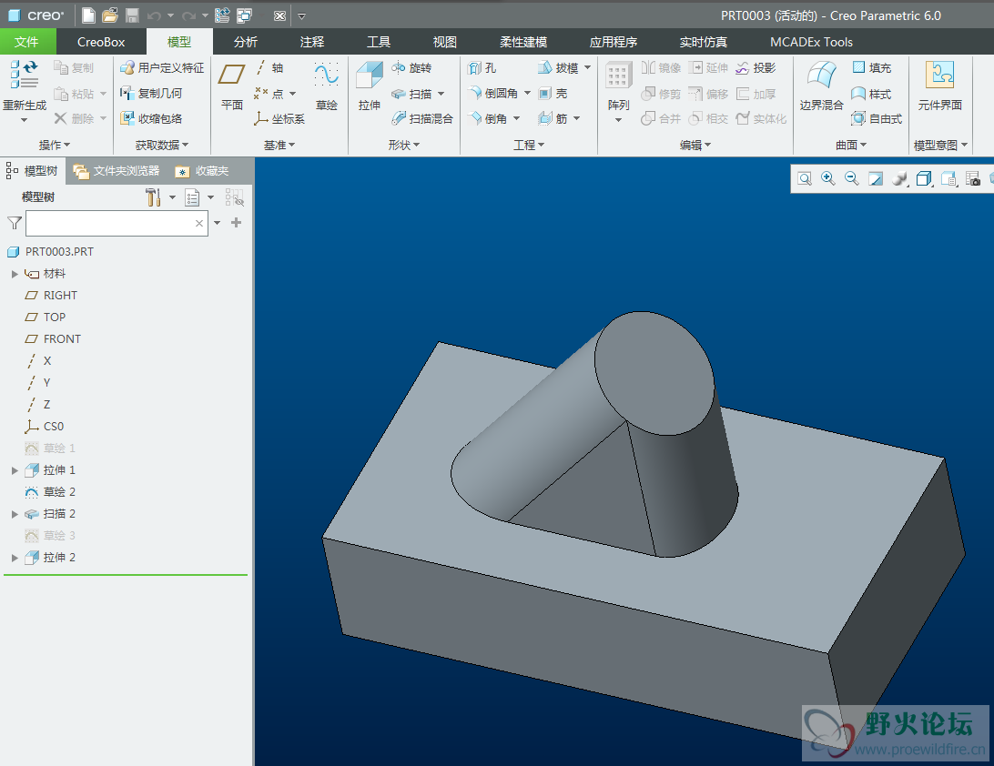Click the 用户定义特征 (User-Defined Feature) tool
This screenshot has width=994, height=766.
[x=162, y=68]
